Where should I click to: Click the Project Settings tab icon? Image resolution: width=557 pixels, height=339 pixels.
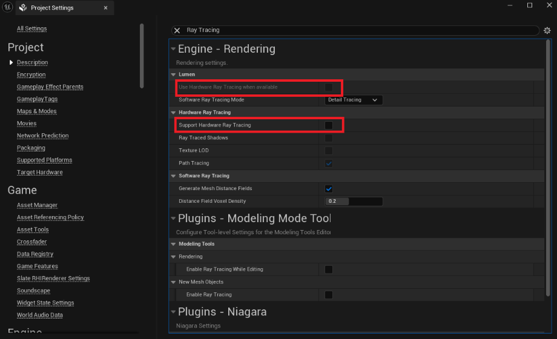pos(23,8)
